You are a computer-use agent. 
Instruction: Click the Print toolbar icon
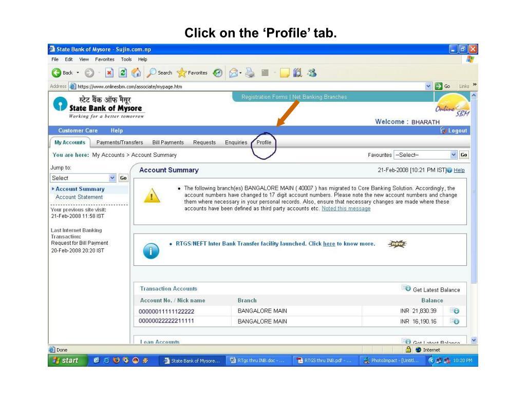tap(250, 73)
